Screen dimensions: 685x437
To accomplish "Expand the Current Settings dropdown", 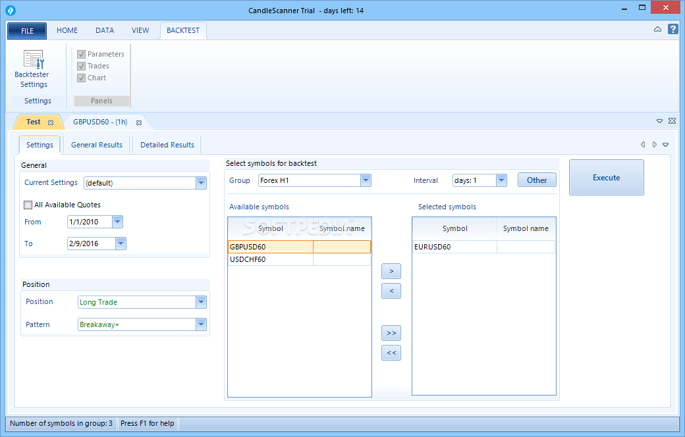I will pos(201,183).
